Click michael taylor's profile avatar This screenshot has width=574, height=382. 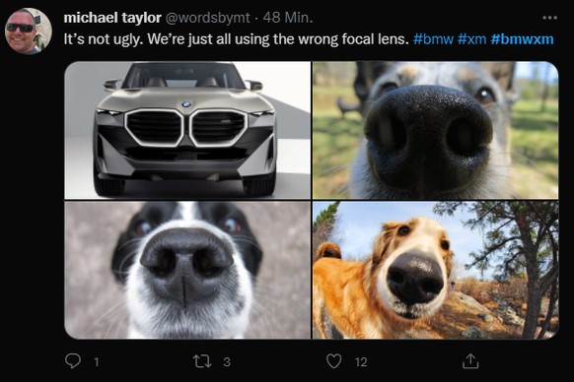point(29,32)
